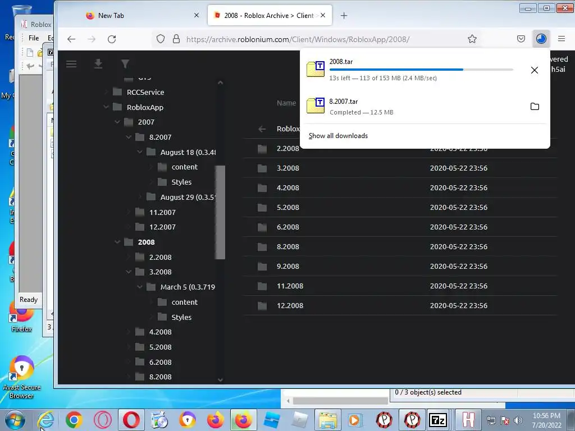Viewport: 575px width, 431px height.
Task: Collapse the 8.2007 tree node
Action: click(129, 137)
